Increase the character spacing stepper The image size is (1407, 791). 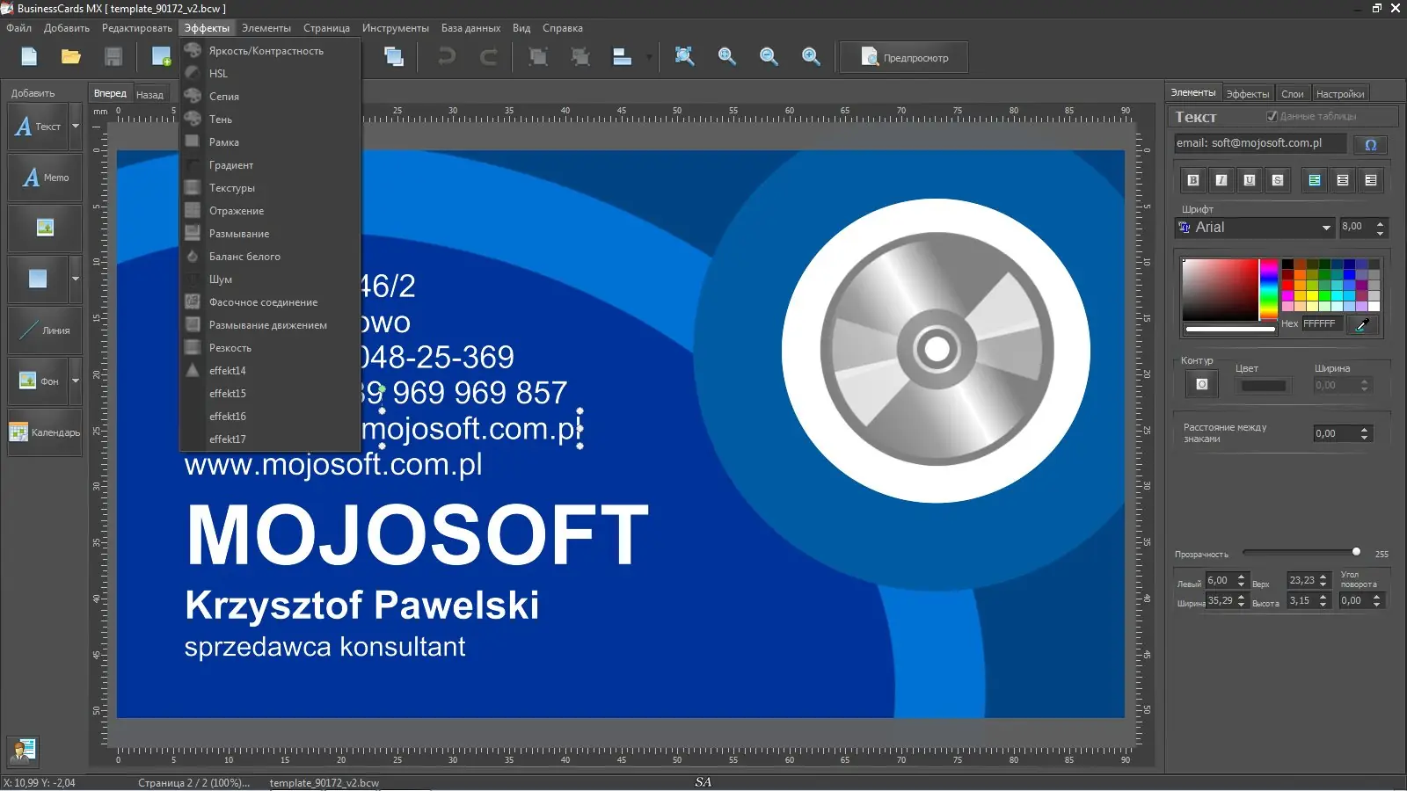coord(1364,430)
